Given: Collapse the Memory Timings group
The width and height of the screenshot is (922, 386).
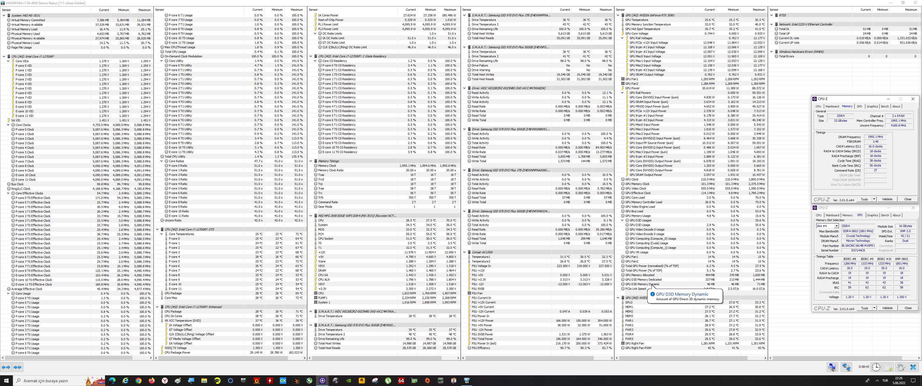Looking at the screenshot, I should (x=311, y=161).
